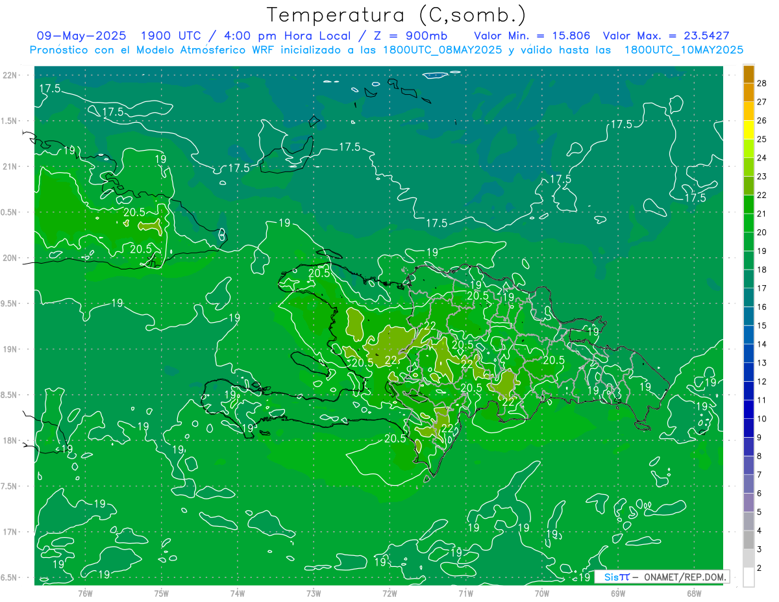Click the "Sistπ – ONAMET/REP.DOM." credit box
This screenshot has height=602, width=779.
[662, 577]
